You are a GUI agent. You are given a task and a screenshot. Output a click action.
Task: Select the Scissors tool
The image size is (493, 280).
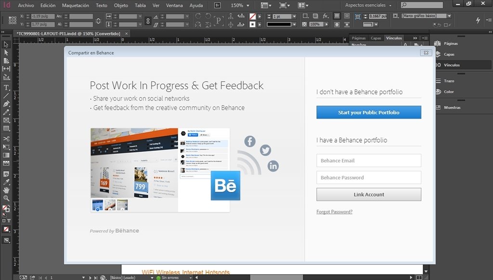point(6,139)
